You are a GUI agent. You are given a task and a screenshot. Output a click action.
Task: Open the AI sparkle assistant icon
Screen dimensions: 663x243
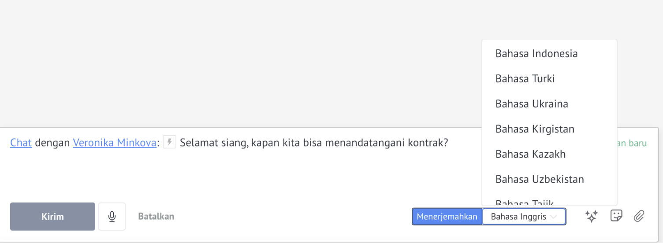point(592,216)
